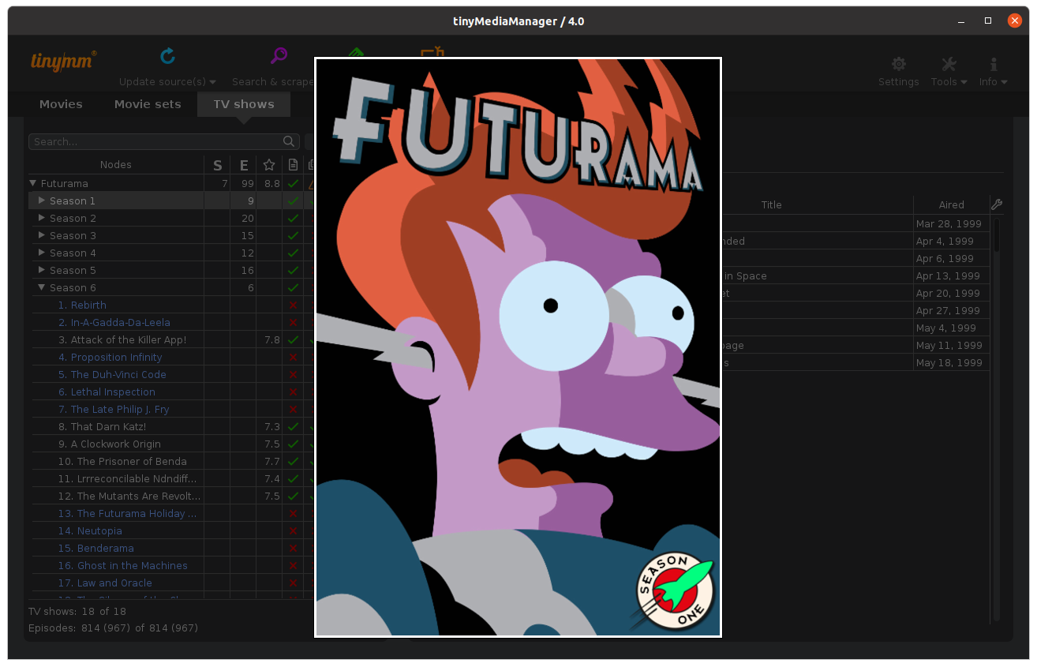
Task: Switch to the Movies tab
Action: pos(61,104)
